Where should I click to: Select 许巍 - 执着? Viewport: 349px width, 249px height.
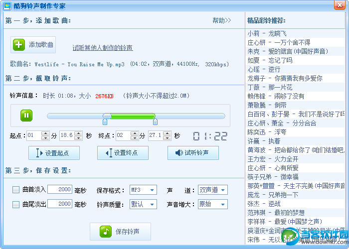[x=295, y=141]
